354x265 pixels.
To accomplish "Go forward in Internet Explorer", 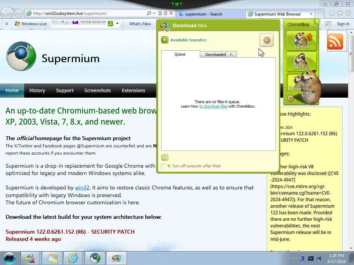I will click(x=19, y=13).
